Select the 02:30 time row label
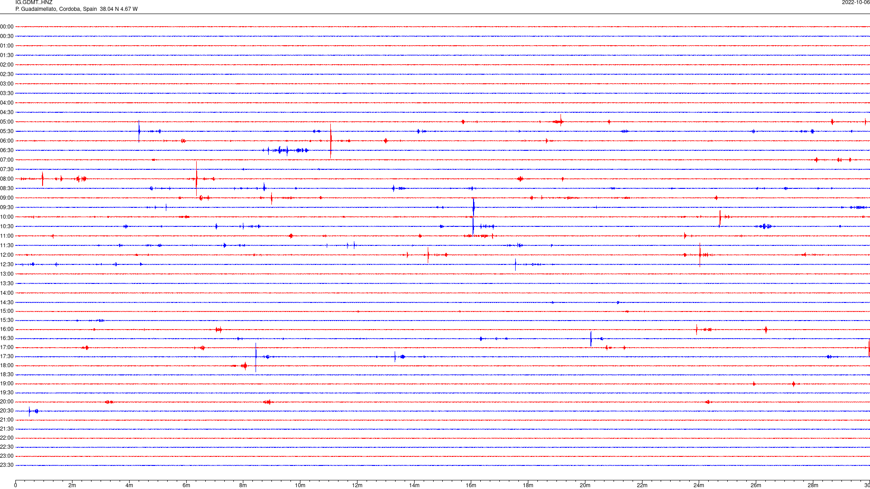Screen dimensions: 870x489 7,74
